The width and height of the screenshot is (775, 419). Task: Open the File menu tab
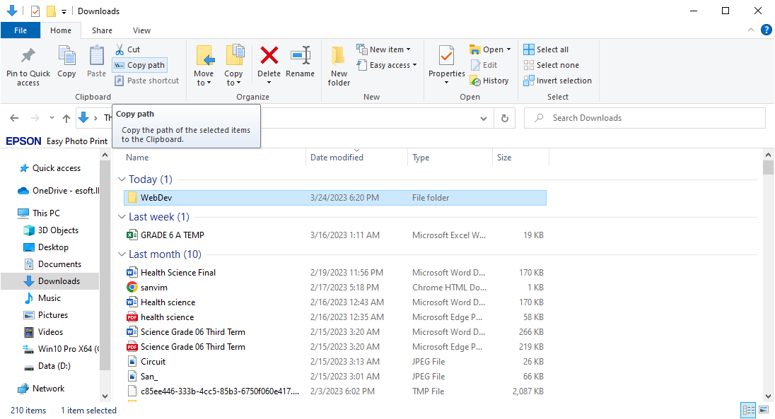point(21,30)
